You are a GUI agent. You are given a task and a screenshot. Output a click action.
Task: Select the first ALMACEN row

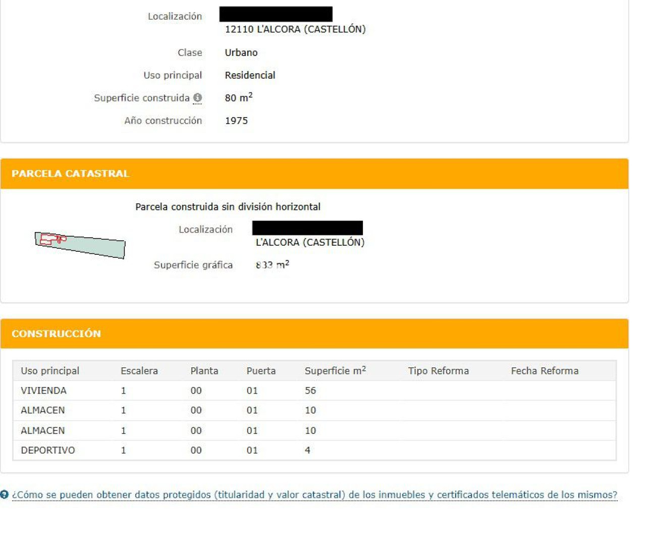click(42, 410)
